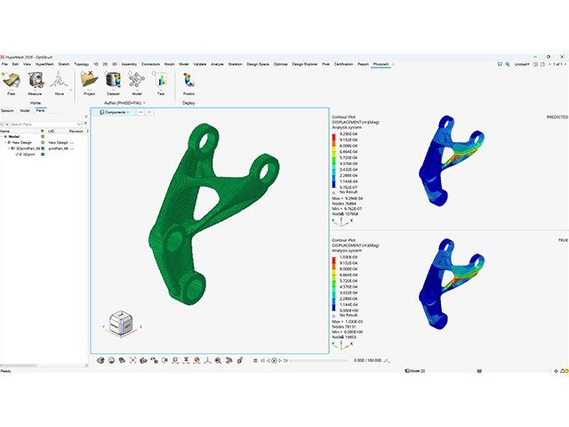This screenshot has height=427, width=569.
Task: Open the Validate ribbon tab
Action: [x=199, y=64]
